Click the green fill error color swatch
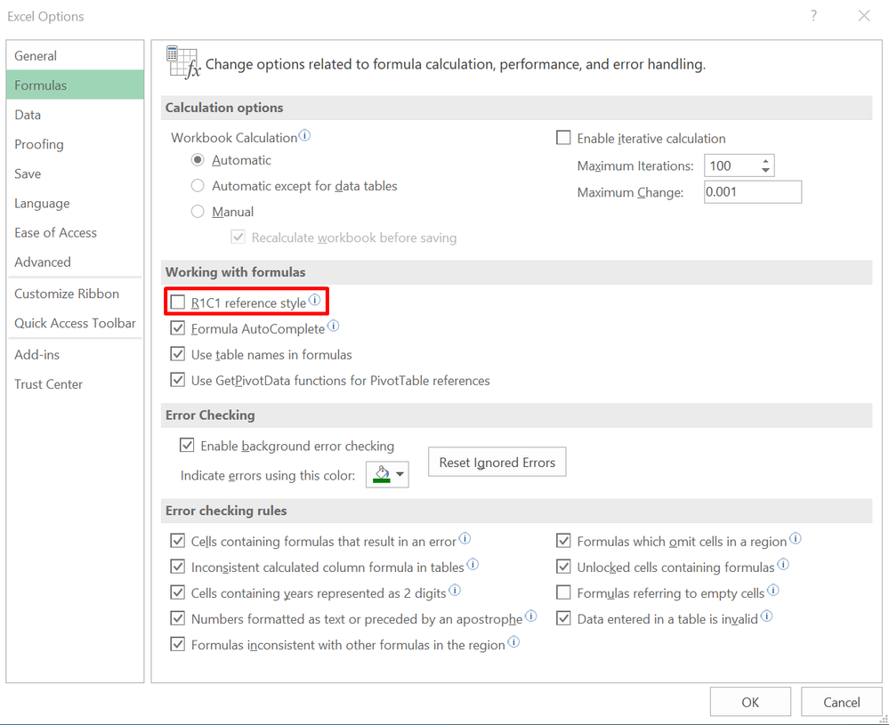889x725 pixels. [x=382, y=474]
